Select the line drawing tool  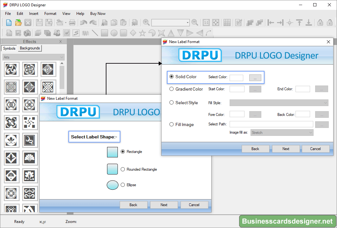click(95, 33)
